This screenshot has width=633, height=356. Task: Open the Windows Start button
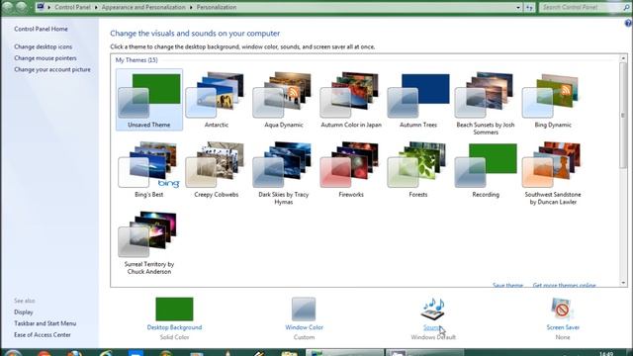click(13, 353)
